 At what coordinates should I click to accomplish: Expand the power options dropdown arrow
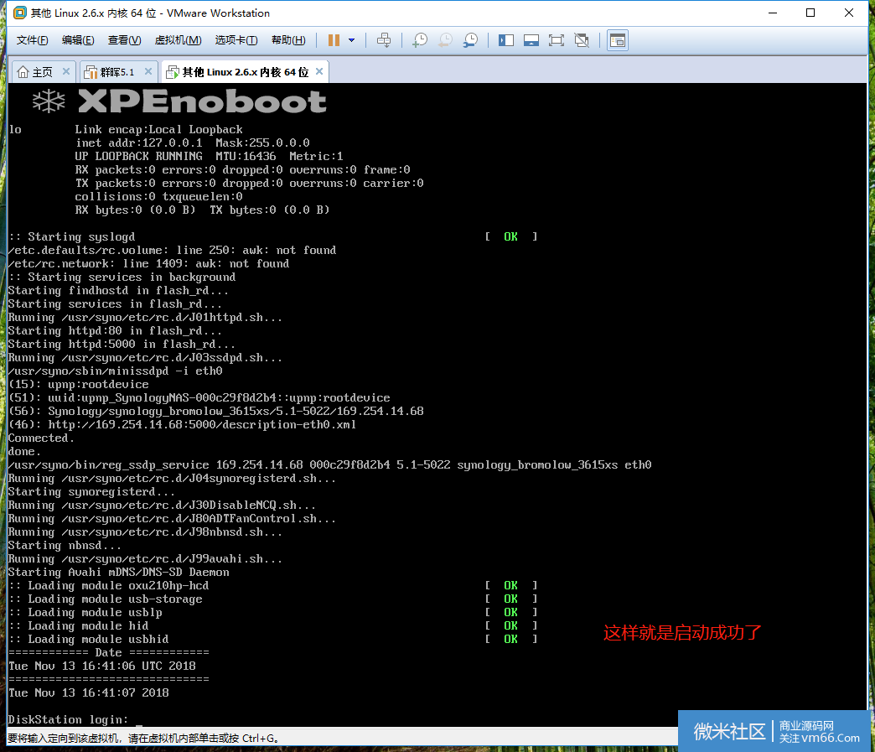click(x=351, y=40)
